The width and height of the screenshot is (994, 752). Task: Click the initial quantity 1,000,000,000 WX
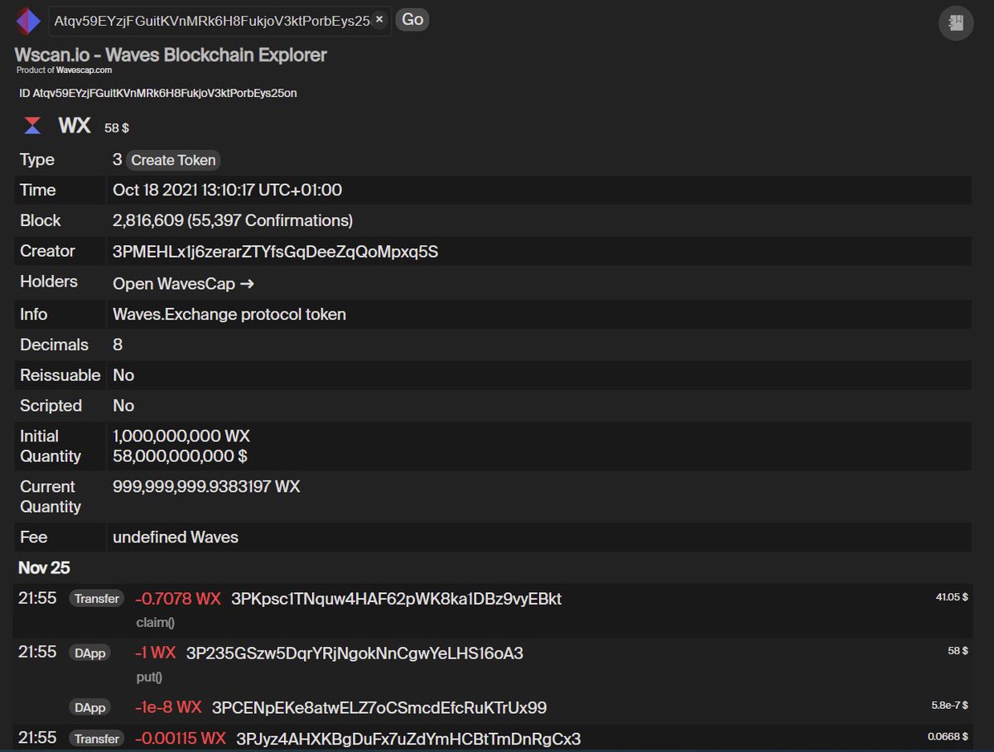point(181,436)
